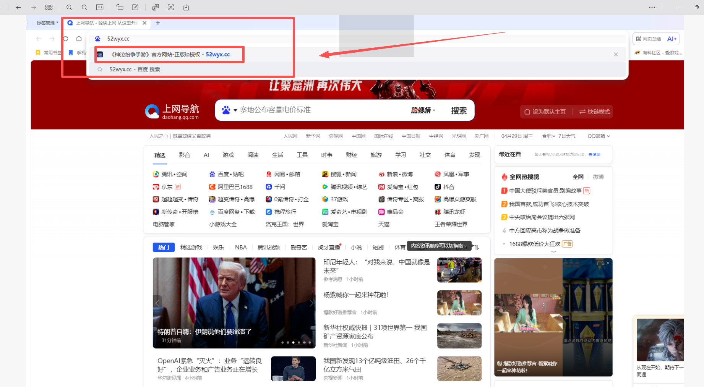The width and height of the screenshot is (704, 387).
Task: Open the QQ邮箱 dropdown chevron
Action: tap(608, 136)
